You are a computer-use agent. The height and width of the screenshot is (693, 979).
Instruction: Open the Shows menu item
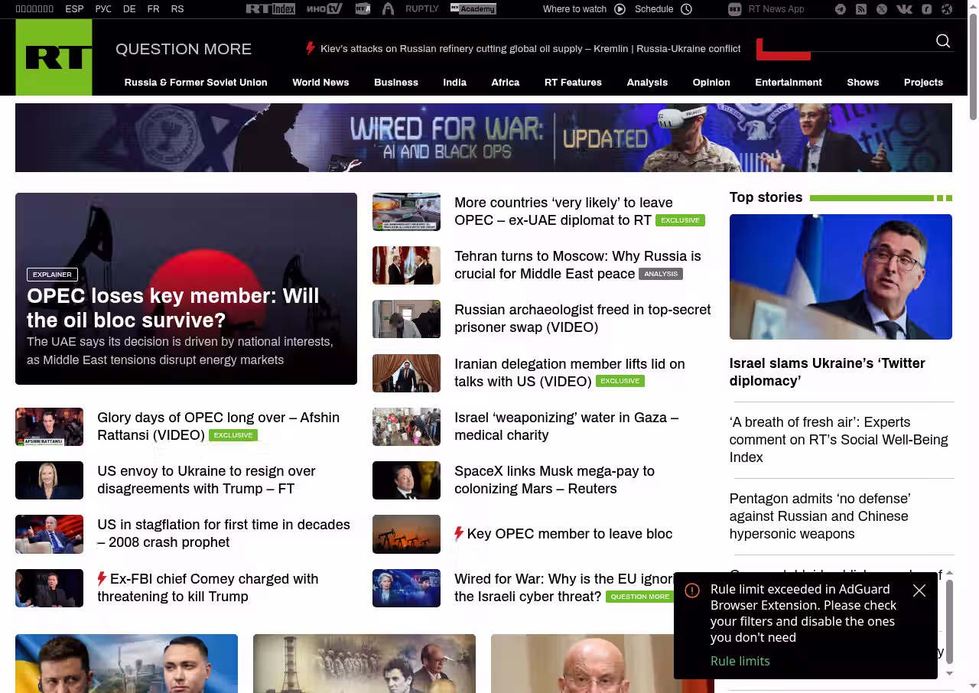click(x=863, y=83)
